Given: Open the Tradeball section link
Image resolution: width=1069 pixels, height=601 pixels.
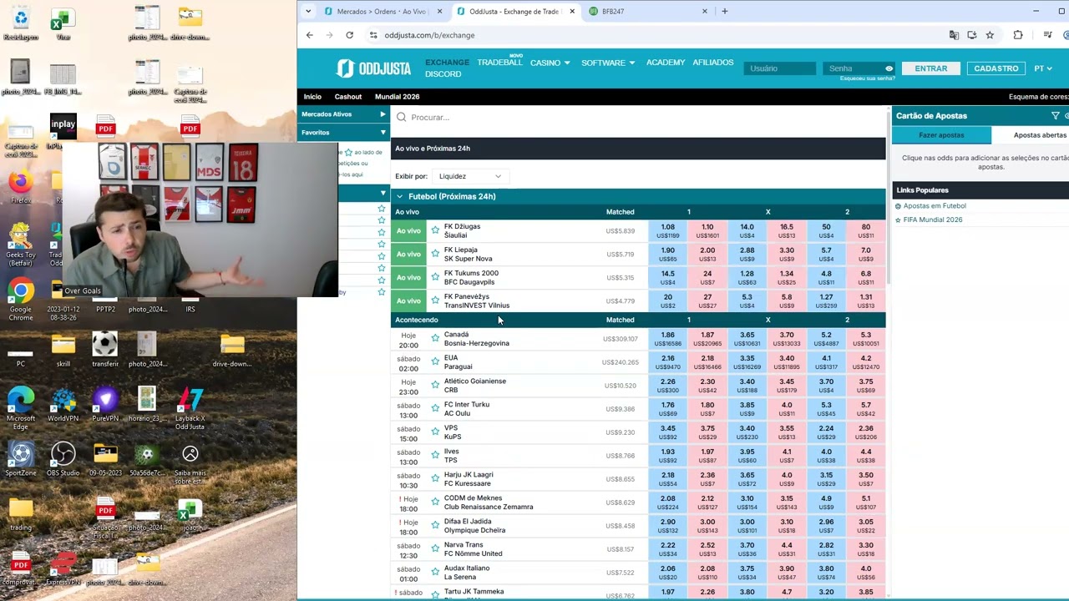Looking at the screenshot, I should click(x=499, y=63).
